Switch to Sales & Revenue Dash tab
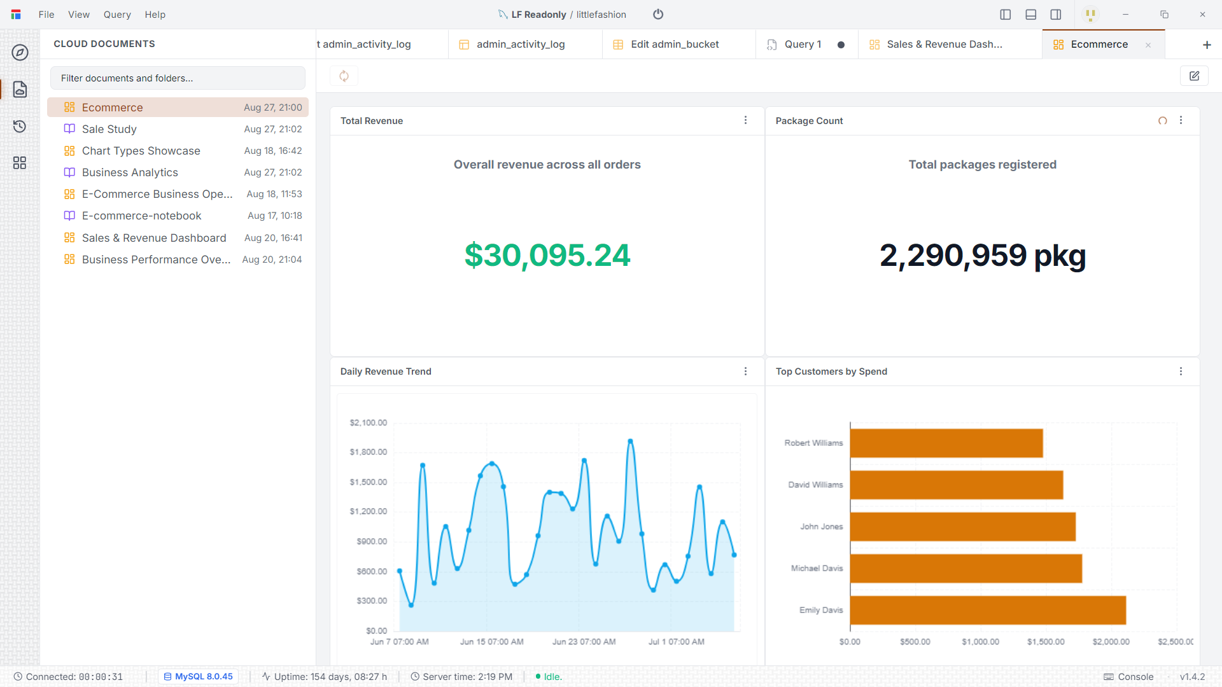The width and height of the screenshot is (1222, 687). 950,45
